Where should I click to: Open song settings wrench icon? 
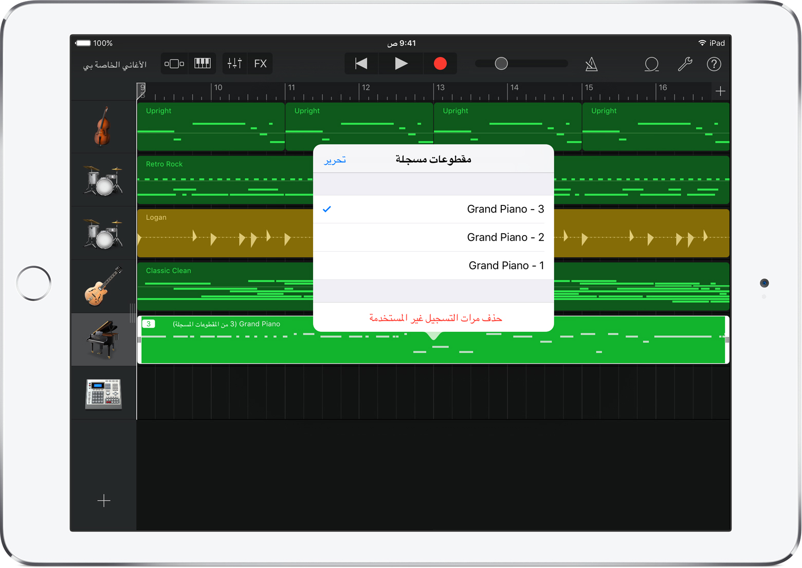684,64
